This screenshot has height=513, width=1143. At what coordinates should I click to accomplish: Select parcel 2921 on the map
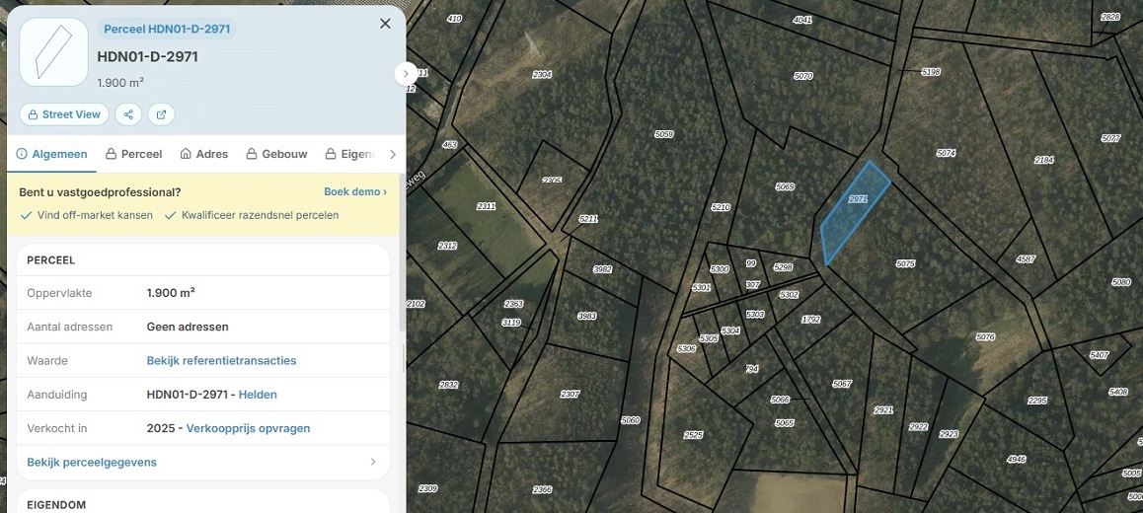[x=883, y=410]
